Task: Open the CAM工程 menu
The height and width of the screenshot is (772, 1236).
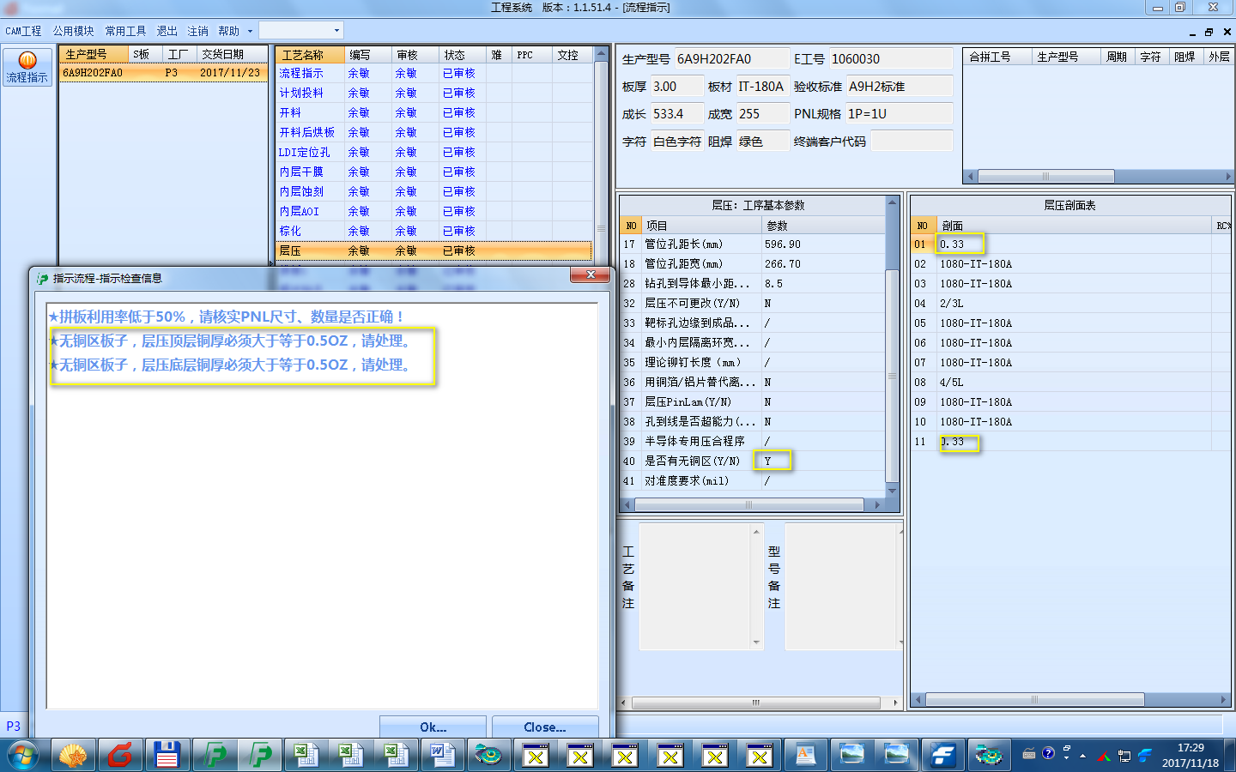Action: (23, 31)
